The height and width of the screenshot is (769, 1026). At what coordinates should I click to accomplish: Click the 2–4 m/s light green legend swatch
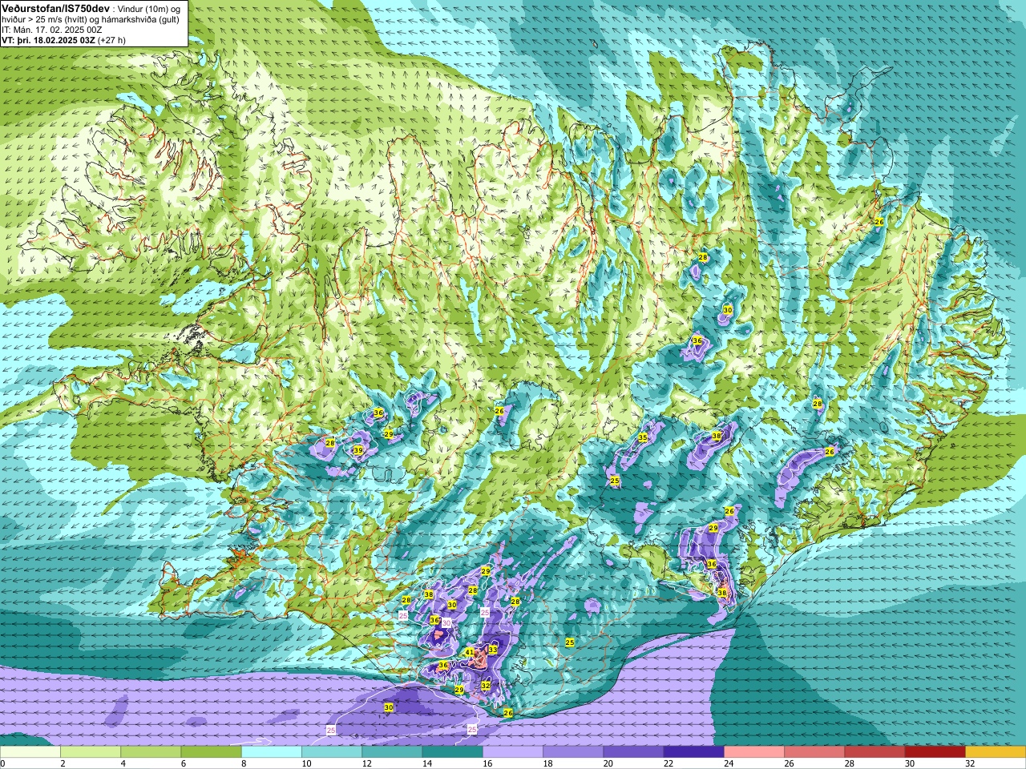tap(91, 752)
